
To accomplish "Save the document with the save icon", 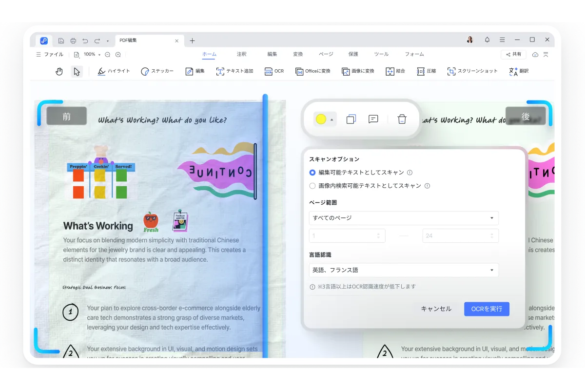I will click(61, 40).
